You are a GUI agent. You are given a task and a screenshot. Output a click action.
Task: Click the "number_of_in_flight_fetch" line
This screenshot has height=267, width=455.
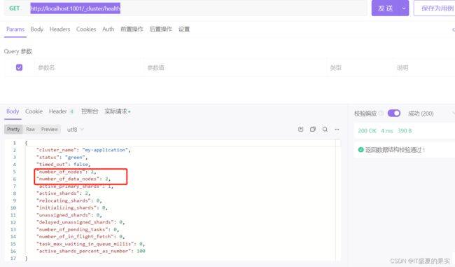pyautogui.click(x=80, y=236)
